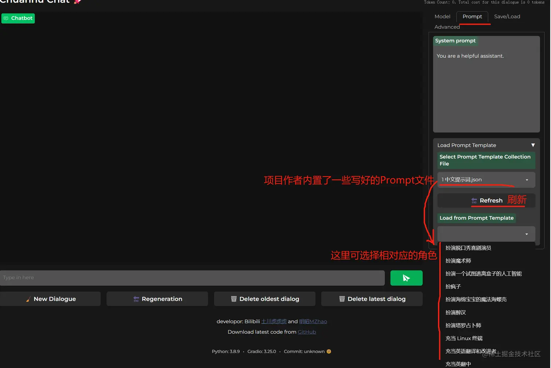Click Delete oldest dialog button

(265, 299)
